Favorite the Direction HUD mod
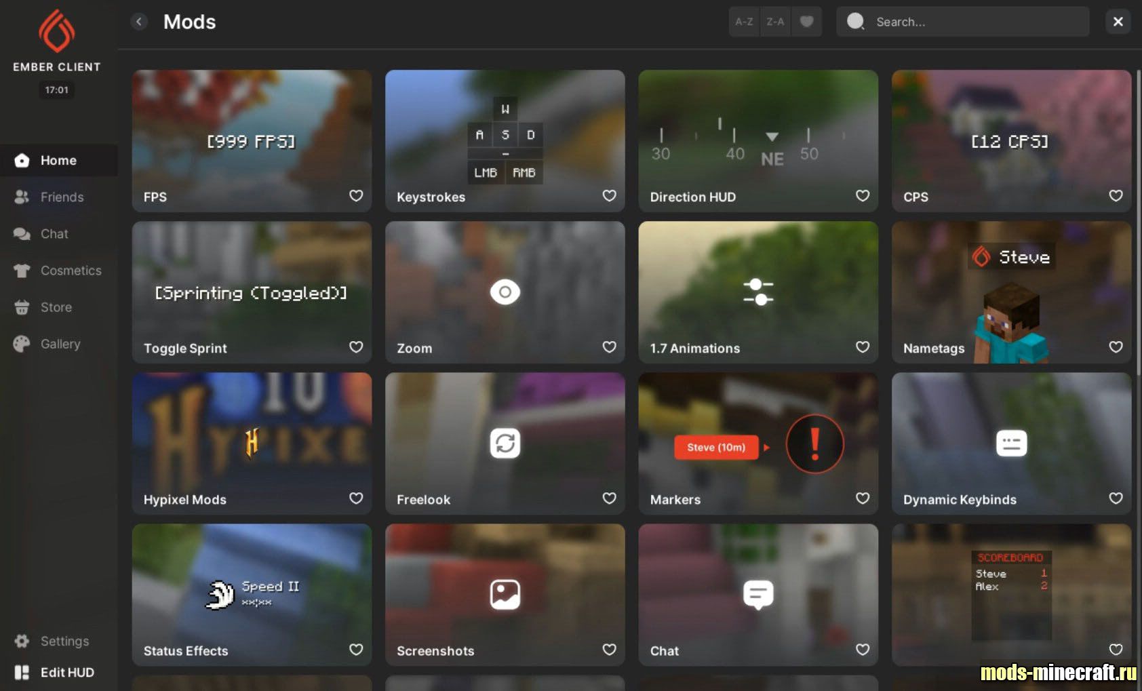 [863, 196]
